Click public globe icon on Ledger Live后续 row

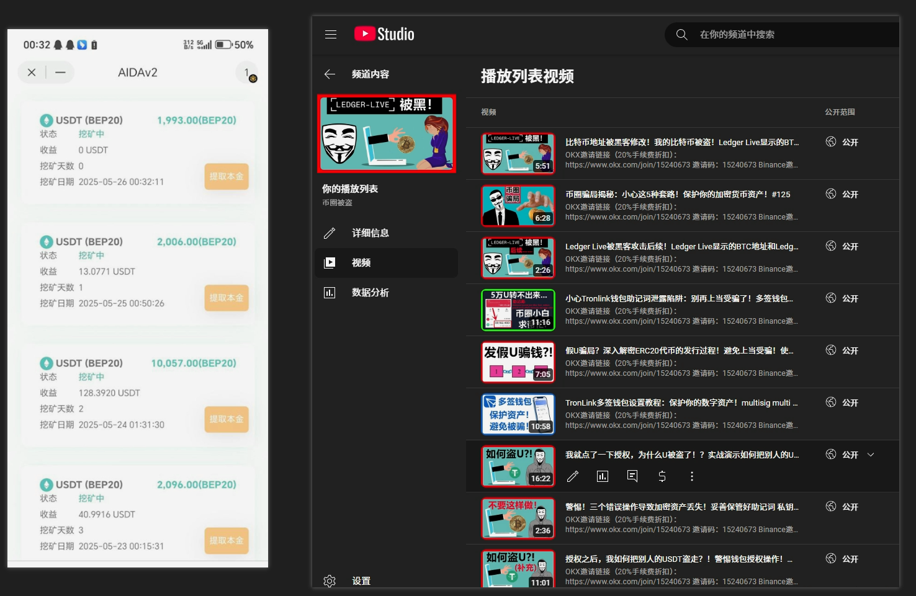[x=831, y=246]
